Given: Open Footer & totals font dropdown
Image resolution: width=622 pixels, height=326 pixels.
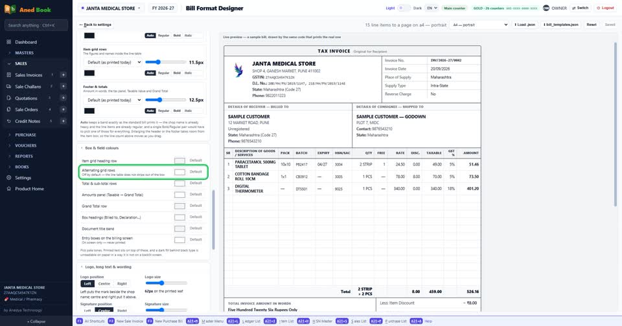Looking at the screenshot, I should (x=113, y=100).
